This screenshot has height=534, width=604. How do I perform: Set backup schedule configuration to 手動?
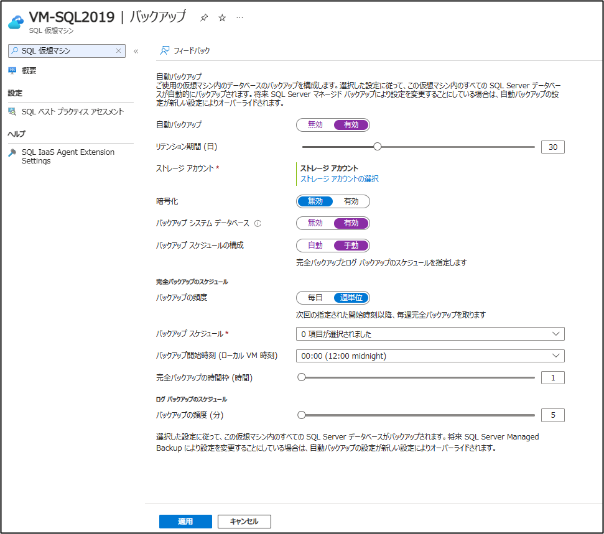pos(351,246)
